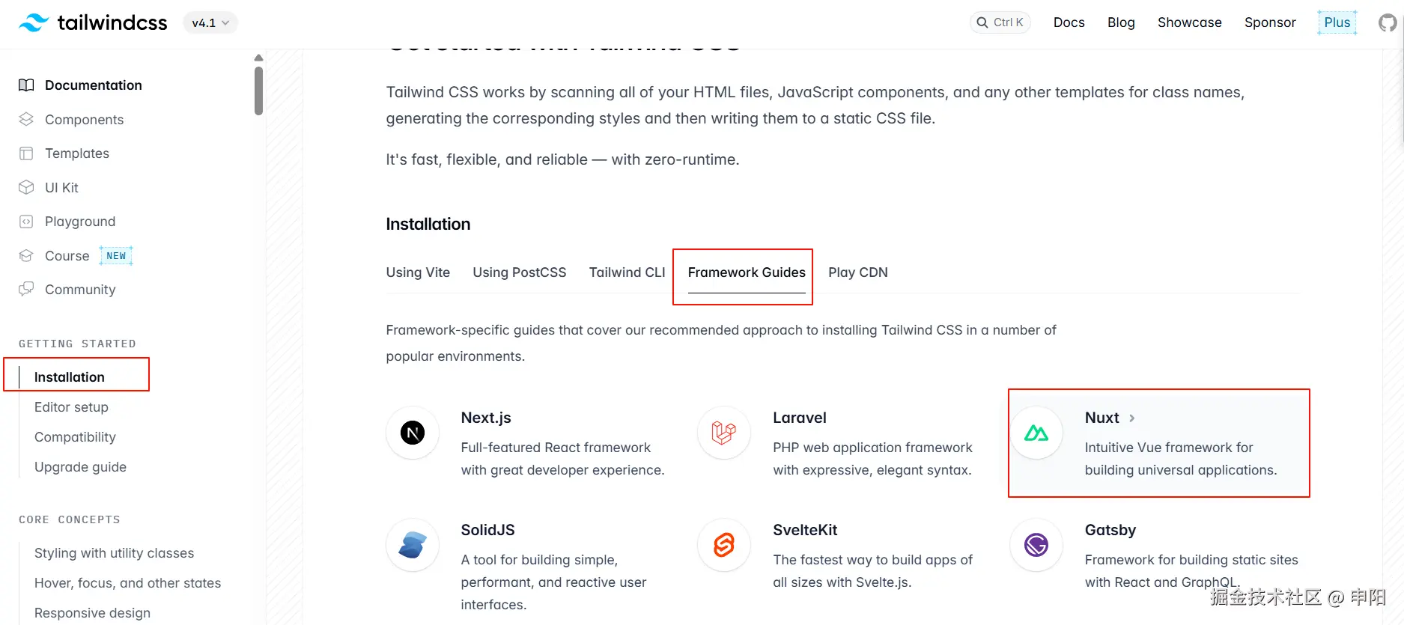
Task: Click the SvelteKit logo icon
Action: 724,545
